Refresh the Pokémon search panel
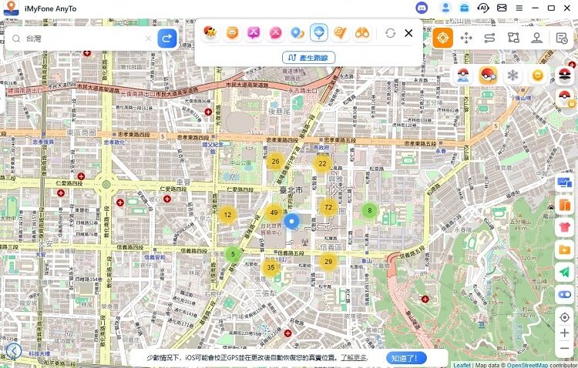 coord(391,33)
